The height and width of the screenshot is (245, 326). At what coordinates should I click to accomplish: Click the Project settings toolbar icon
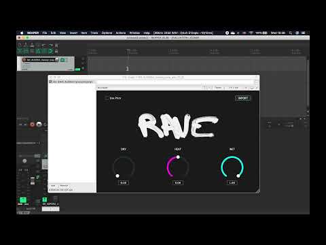coord(38,45)
